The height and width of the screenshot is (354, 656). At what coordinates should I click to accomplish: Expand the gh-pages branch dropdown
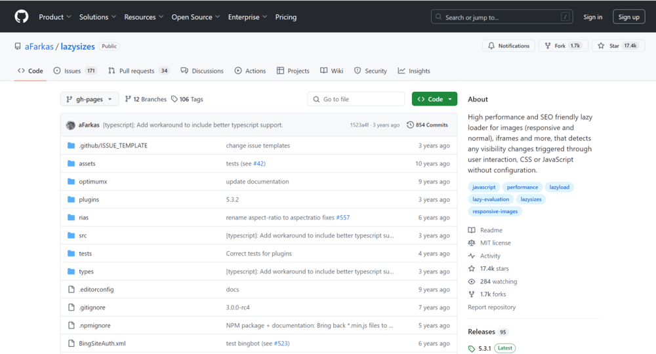89,99
